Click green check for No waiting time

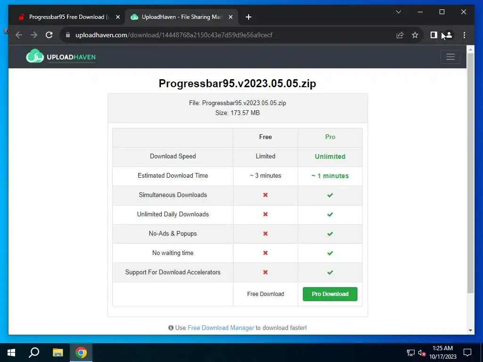330,253
